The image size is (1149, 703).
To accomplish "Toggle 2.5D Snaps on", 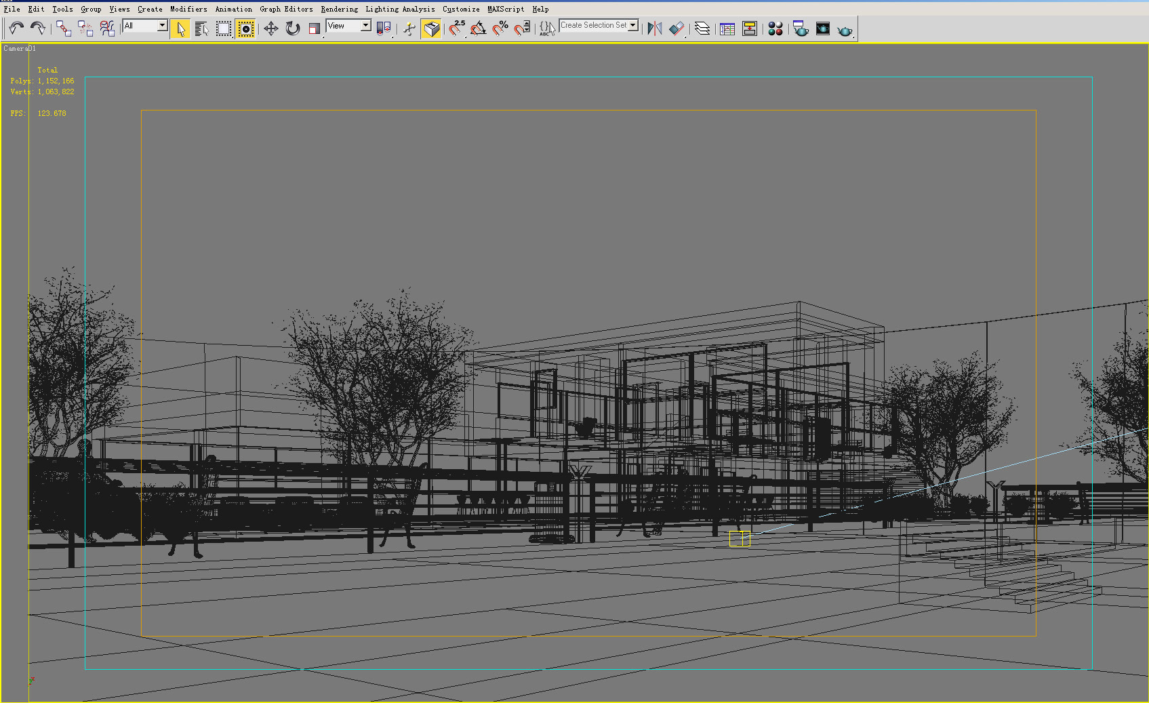I will [x=456, y=28].
